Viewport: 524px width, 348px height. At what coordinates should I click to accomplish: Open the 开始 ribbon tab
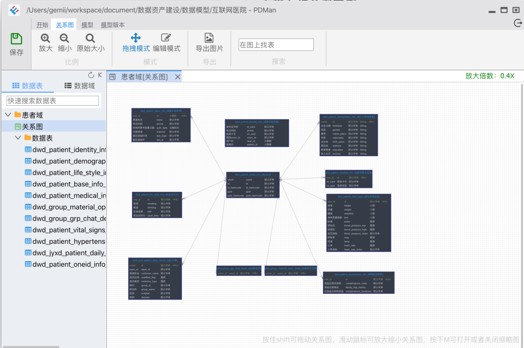pos(42,25)
